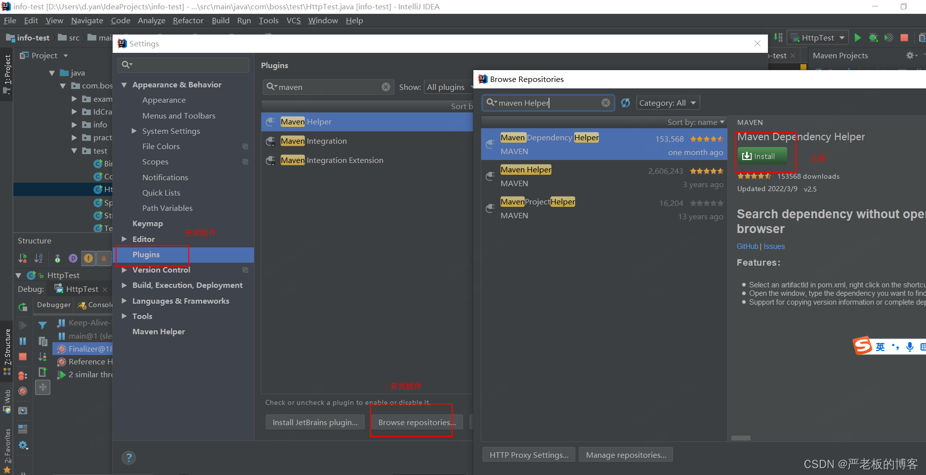Clear the 'maven Helper' search text
This screenshot has height=475, width=926.
606,103
